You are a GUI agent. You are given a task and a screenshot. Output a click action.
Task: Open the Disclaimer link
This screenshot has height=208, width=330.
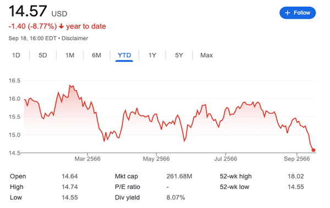click(x=75, y=39)
